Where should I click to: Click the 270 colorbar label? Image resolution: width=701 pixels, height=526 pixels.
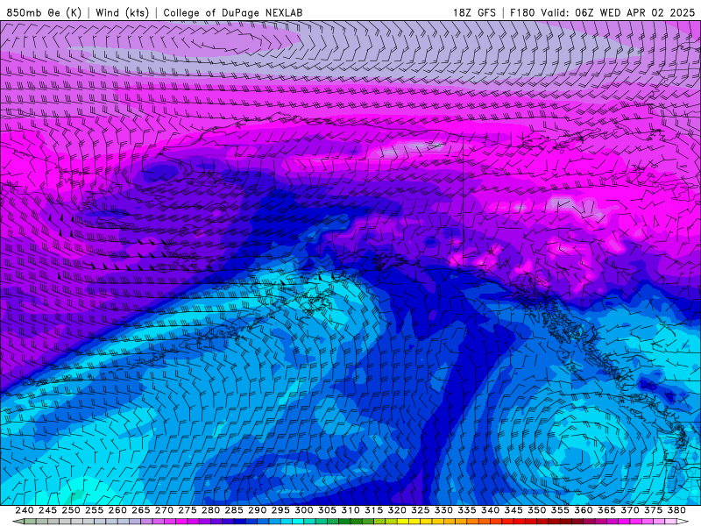pyautogui.click(x=164, y=510)
